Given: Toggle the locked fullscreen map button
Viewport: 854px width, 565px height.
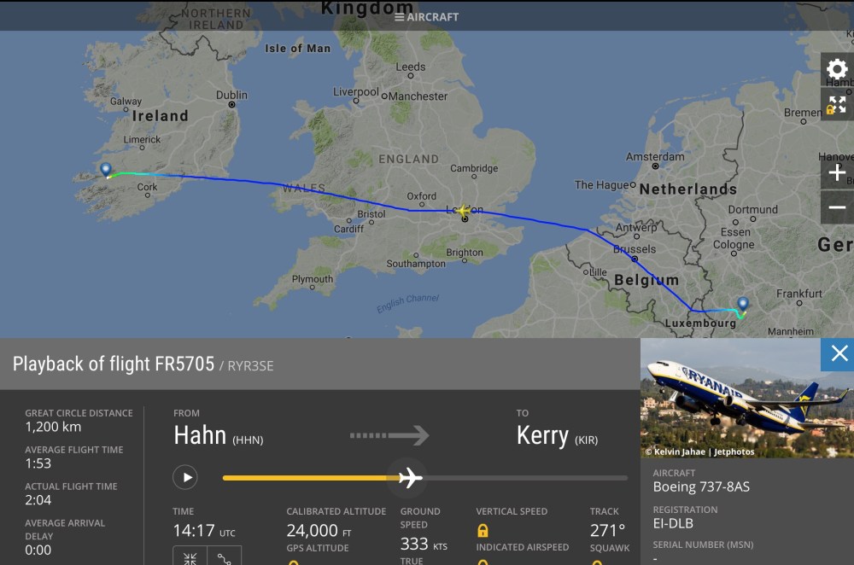Looking at the screenshot, I should 837,104.
